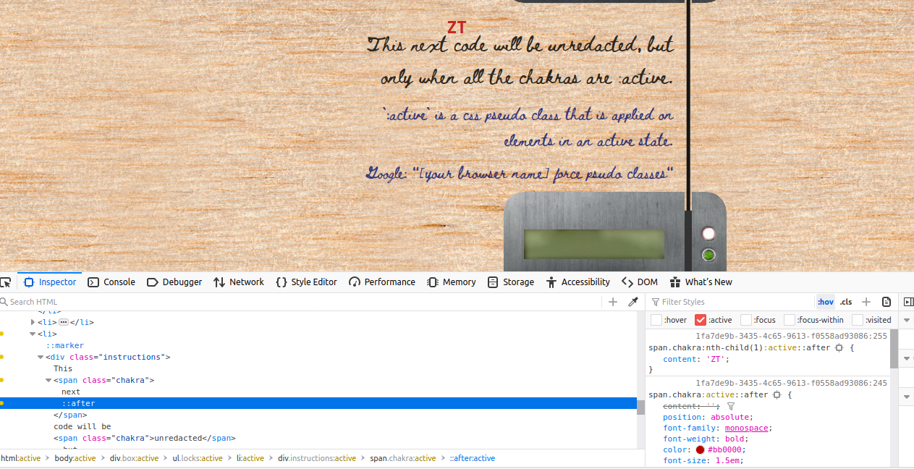Open stylesheet source link ending :245
Screen dimensions: 914x469
791,383
